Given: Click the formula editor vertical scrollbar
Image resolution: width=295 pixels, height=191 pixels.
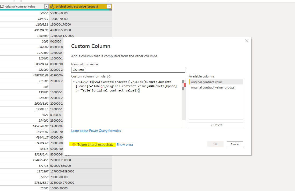Looking at the screenshot, I should pyautogui.click(x=184, y=103).
